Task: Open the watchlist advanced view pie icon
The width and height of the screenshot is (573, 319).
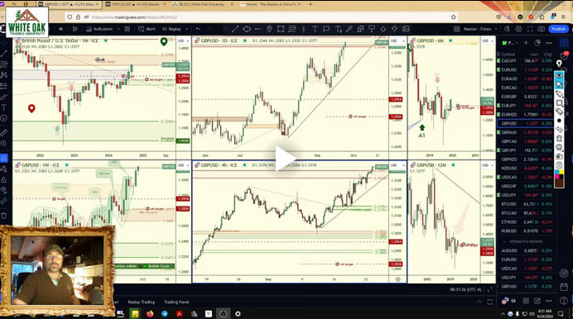Action: click(537, 43)
